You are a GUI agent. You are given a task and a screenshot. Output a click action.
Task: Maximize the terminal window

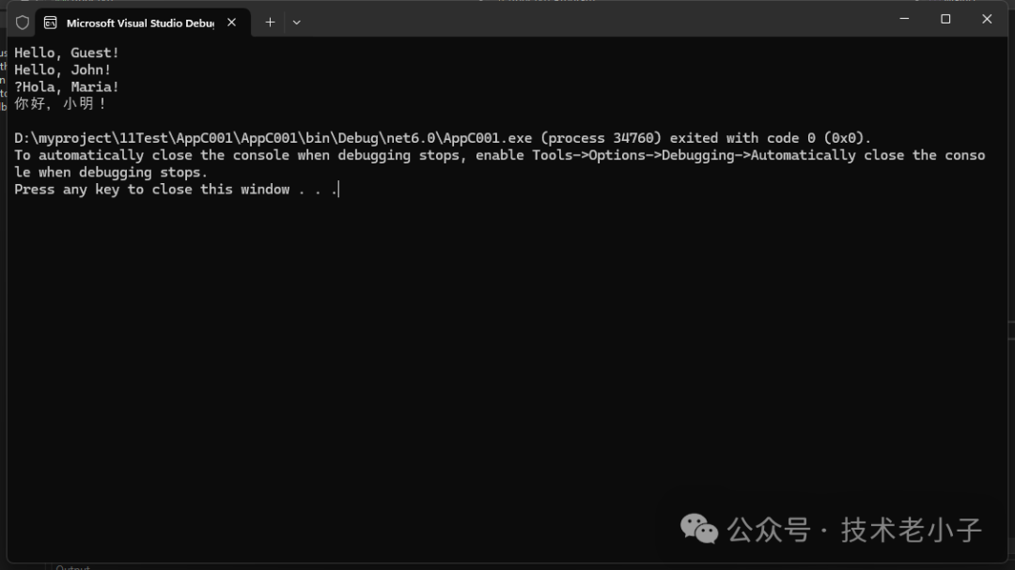(945, 19)
